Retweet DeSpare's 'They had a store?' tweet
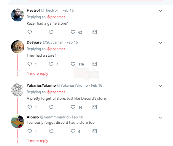The width and height of the screenshot is (173, 146). coord(51,64)
